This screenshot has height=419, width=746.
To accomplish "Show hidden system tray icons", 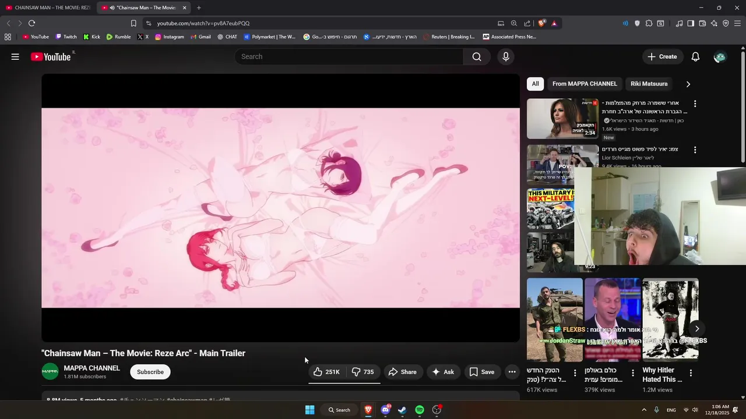I will [644, 410].
